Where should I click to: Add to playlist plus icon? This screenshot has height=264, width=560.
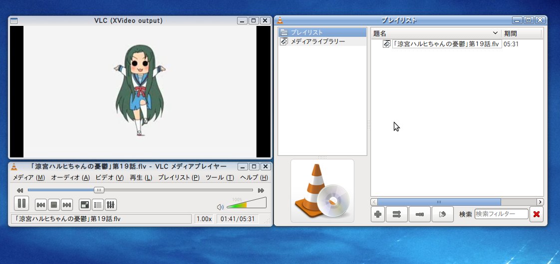click(377, 214)
